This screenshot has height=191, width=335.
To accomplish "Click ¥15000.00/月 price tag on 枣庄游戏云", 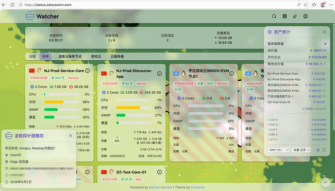I will 184,84.
